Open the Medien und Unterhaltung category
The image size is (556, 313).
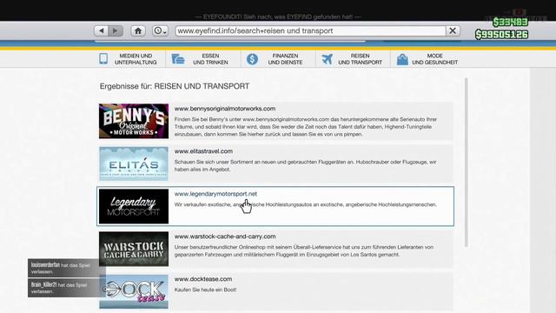pyautogui.click(x=129, y=59)
